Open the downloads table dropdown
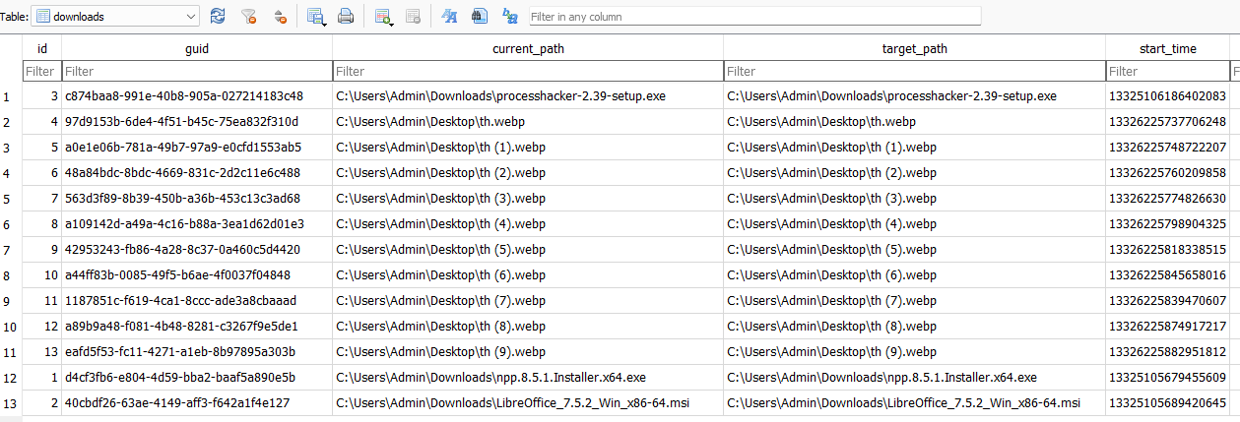Viewport: 1240px width, 422px height. (x=191, y=17)
